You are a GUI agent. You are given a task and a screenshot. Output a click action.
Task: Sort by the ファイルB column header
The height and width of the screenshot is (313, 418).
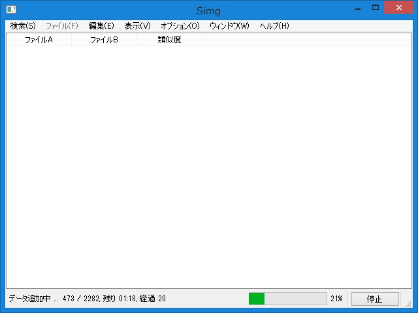[x=104, y=40]
